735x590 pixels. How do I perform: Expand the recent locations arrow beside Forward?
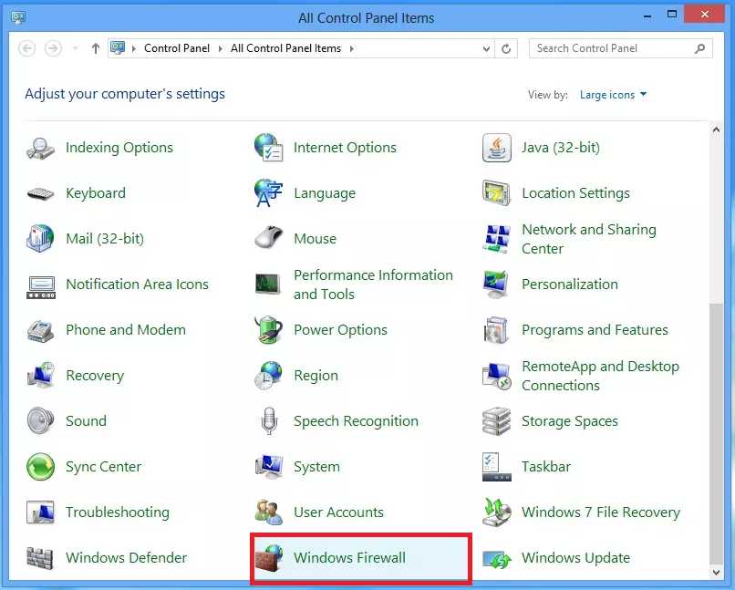pyautogui.click(x=75, y=48)
